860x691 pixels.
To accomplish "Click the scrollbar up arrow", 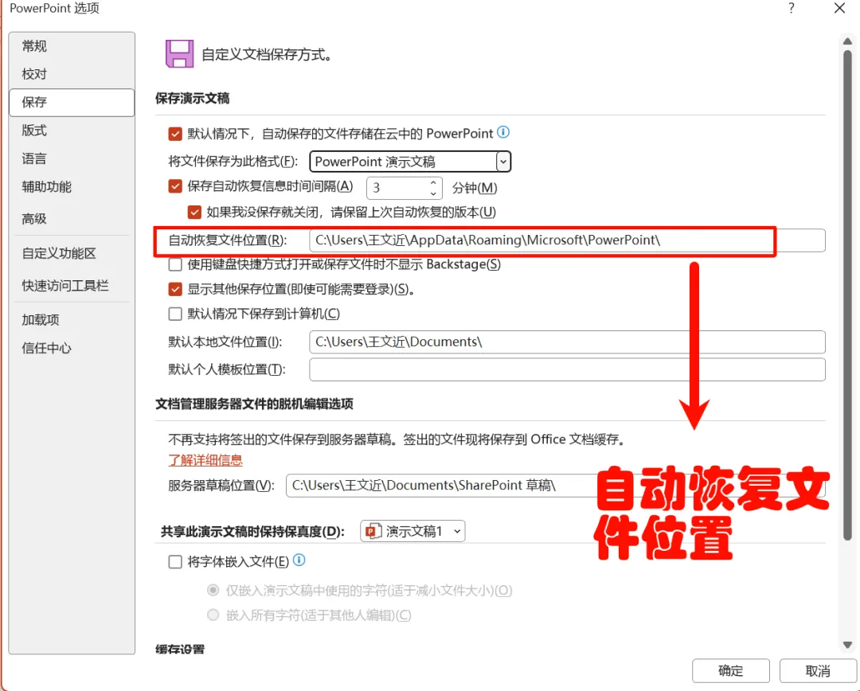I will pos(847,41).
